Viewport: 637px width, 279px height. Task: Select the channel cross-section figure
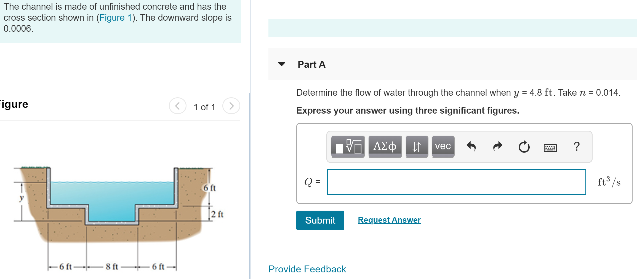point(110,215)
